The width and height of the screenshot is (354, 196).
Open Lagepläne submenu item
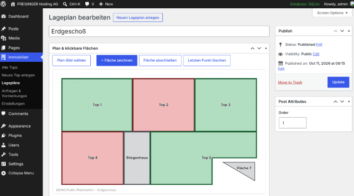11,83
